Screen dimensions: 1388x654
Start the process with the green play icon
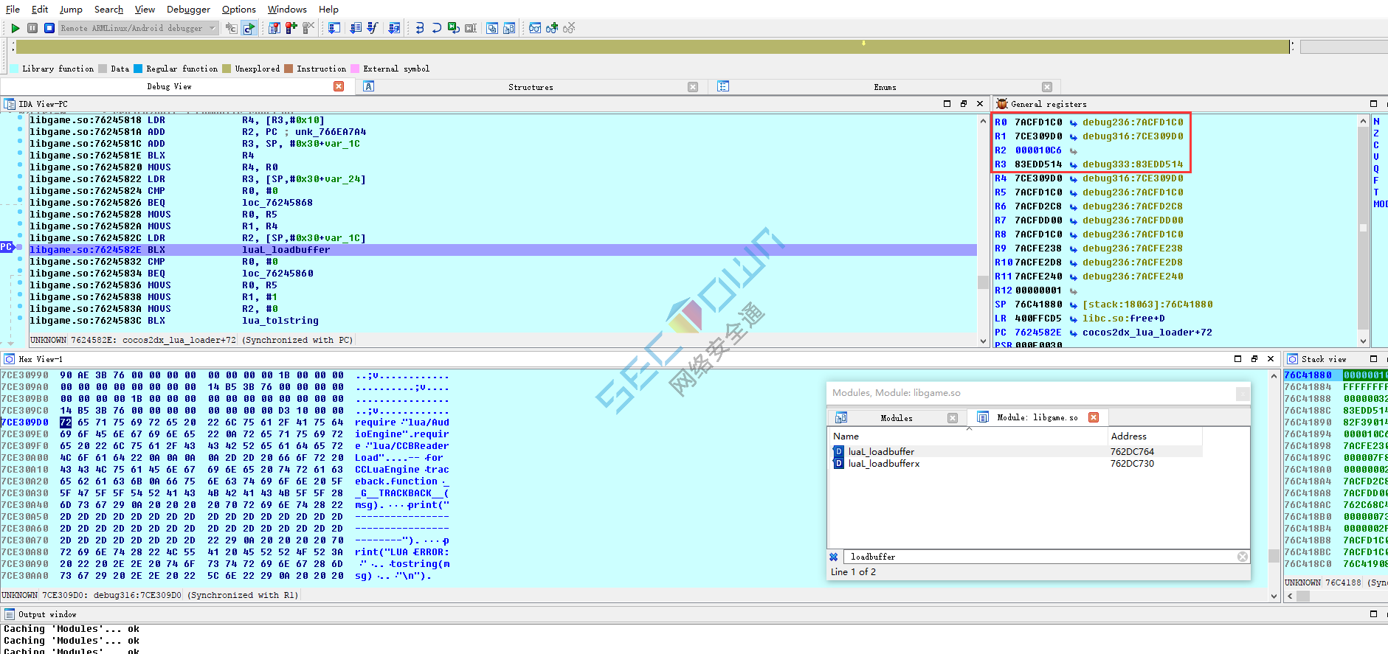pos(15,28)
